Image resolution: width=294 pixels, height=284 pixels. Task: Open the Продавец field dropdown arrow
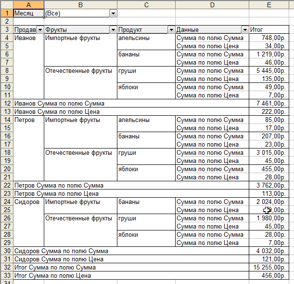(40, 30)
